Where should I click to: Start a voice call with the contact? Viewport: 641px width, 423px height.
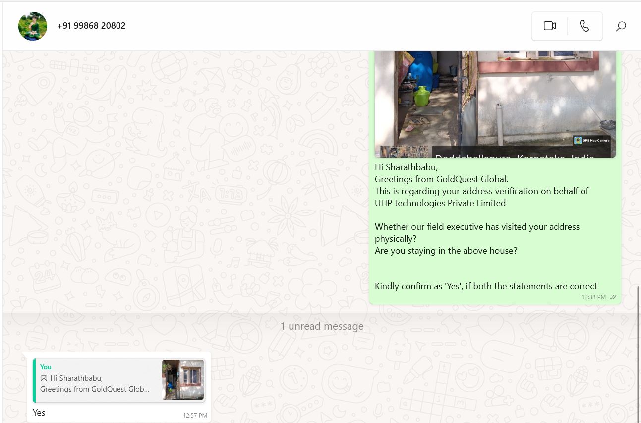[585, 26]
